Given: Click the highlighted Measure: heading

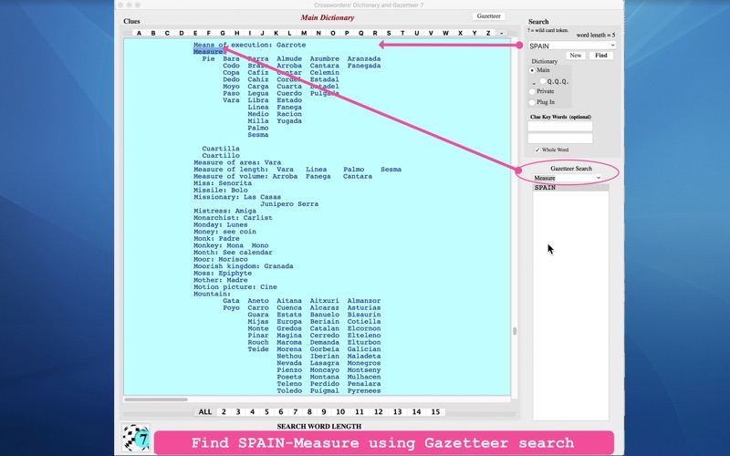Looking at the screenshot, I should point(210,52).
